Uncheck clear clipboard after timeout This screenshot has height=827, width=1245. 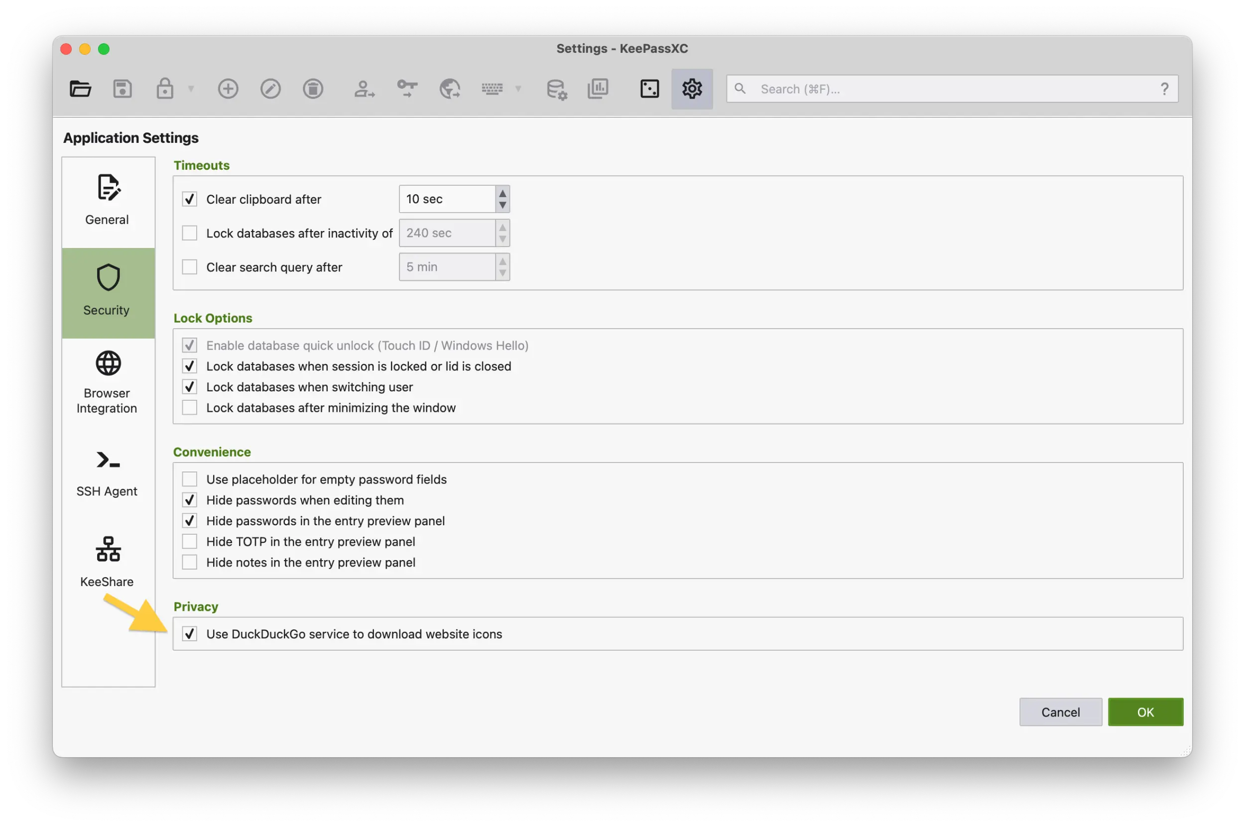[x=189, y=199]
